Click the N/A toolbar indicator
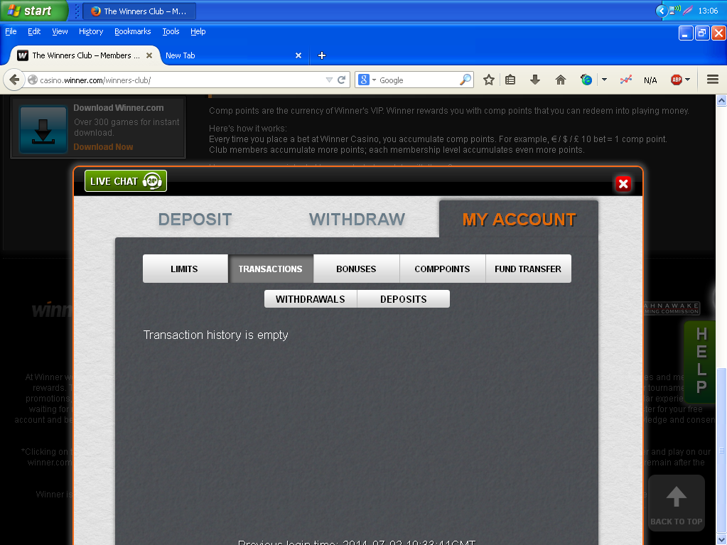 650,80
